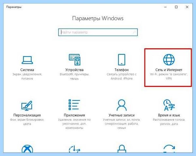196x156 pixels.
Task: Maximize the Параметры window
Action: tap(176, 7)
